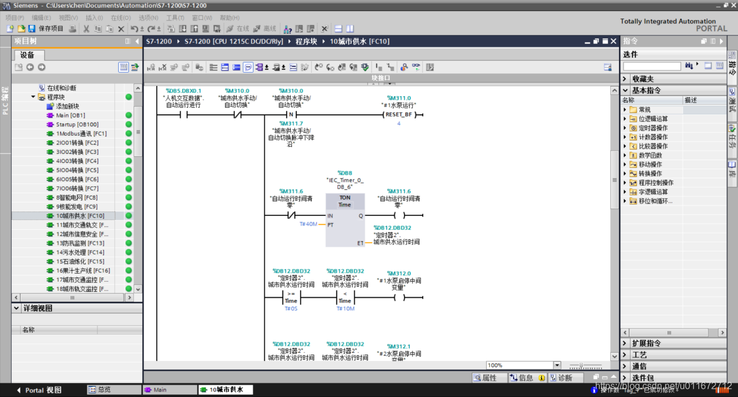Click the Print icon in toolbar

point(72,29)
